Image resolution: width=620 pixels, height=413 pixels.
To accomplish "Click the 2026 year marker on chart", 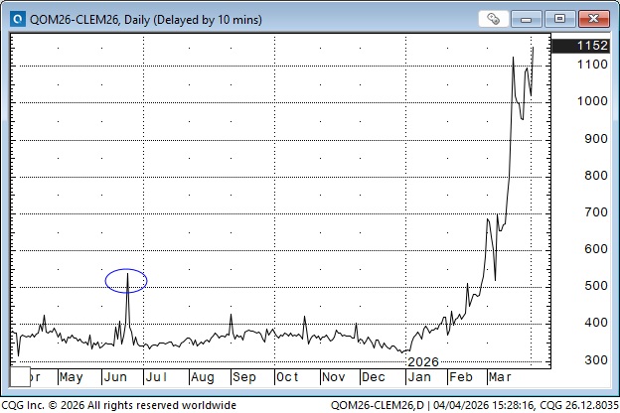I will 423,361.
